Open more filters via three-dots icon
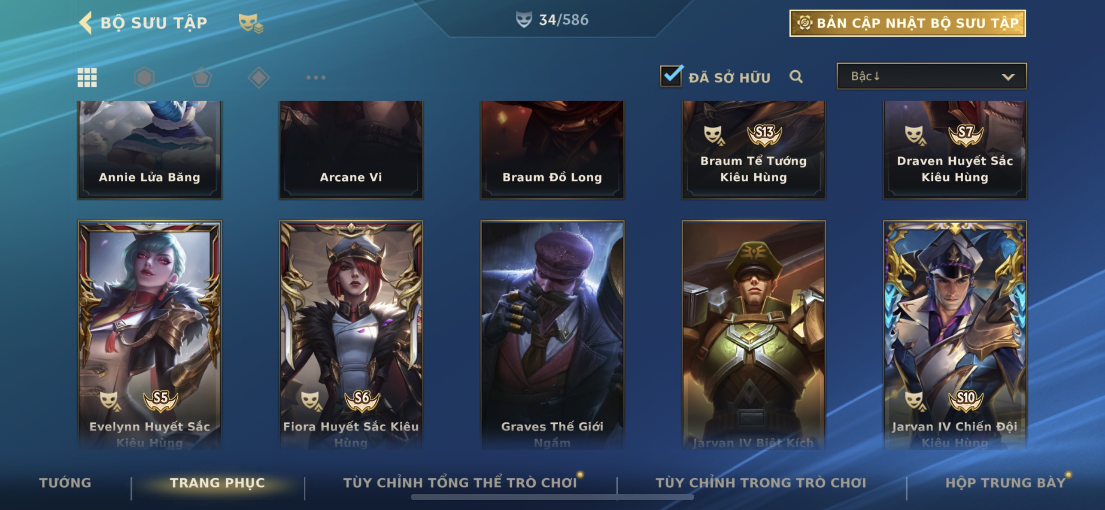The height and width of the screenshot is (510, 1105). tap(316, 78)
